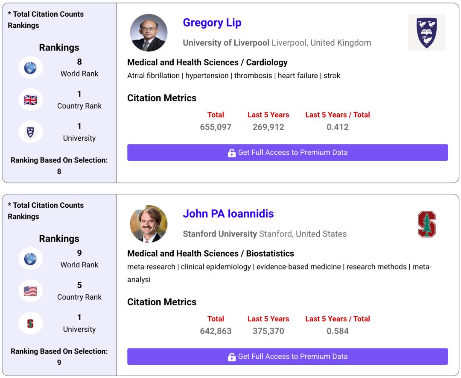Click the globe icon beside World Rank 8
Viewport: 461px width, 378px height.
pyautogui.click(x=30, y=68)
